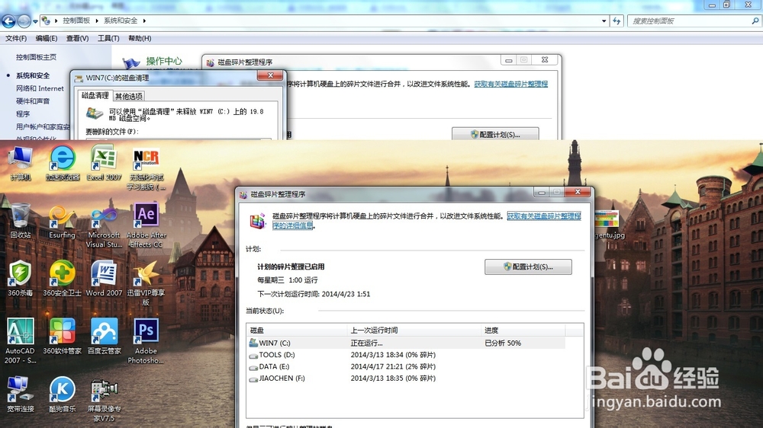The width and height of the screenshot is (763, 428).
Task: Select the TOOLS (D:) disk row
Action: point(407,355)
